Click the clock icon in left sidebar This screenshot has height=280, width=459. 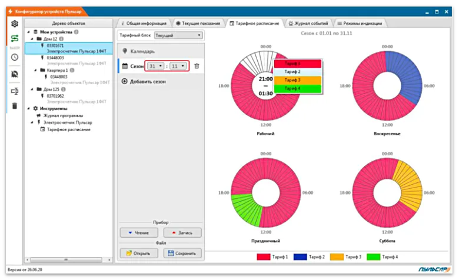(15, 57)
